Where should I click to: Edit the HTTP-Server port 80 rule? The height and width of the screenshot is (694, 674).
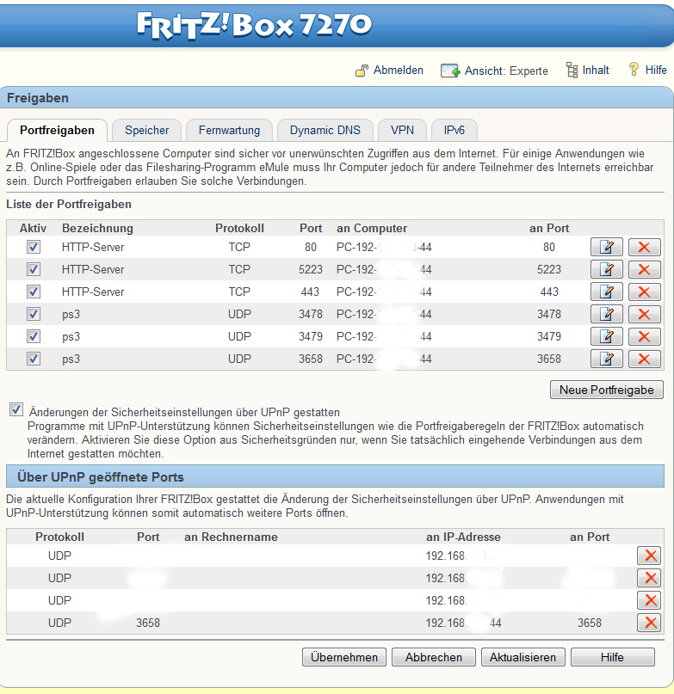tap(607, 247)
